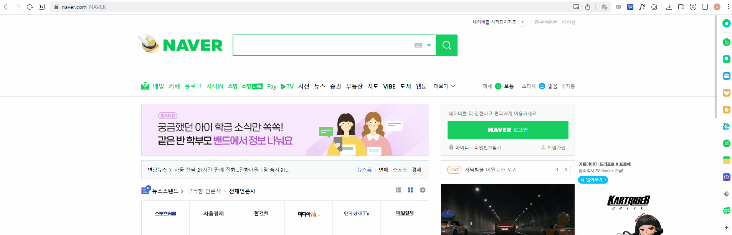The height and width of the screenshot is (235, 732).
Task: Open the 연합뉴스 headline about 하동 산불
Action: (232, 170)
